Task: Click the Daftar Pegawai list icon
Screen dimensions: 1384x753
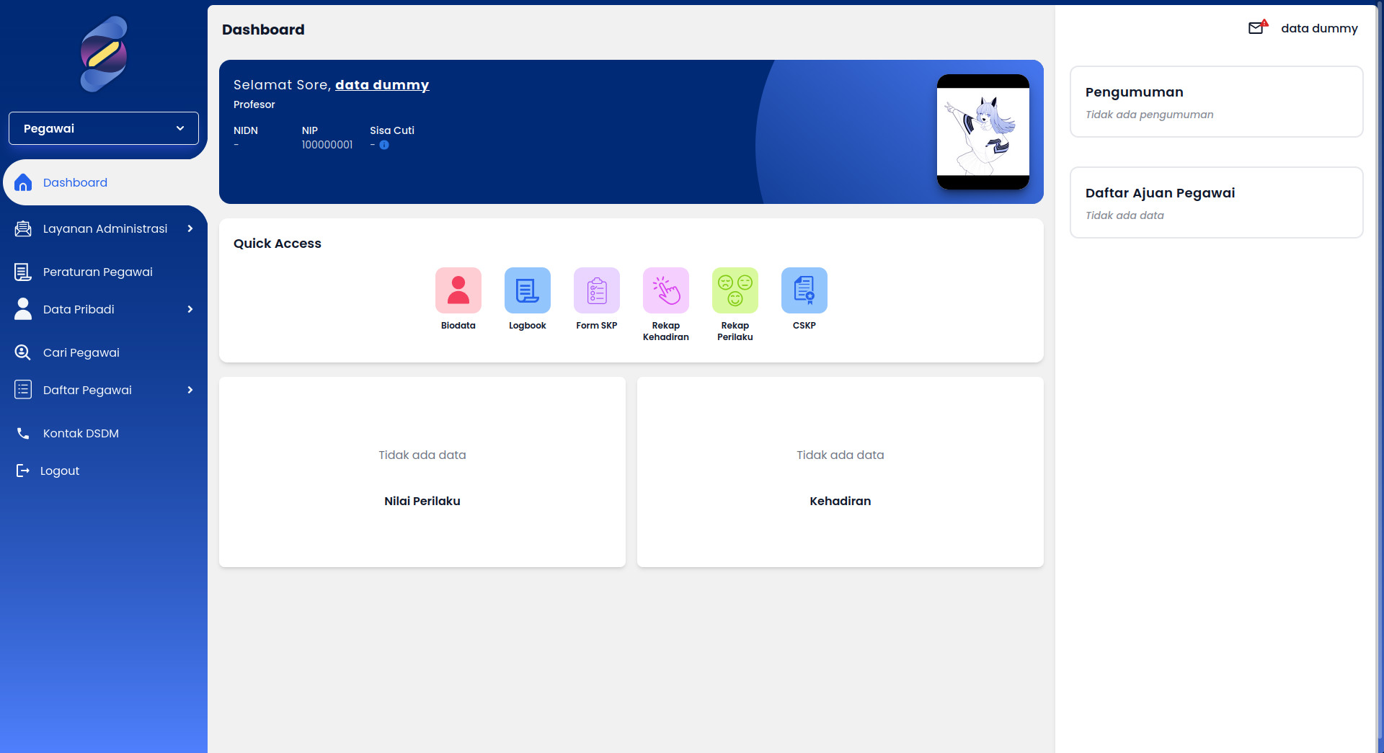Action: point(23,390)
